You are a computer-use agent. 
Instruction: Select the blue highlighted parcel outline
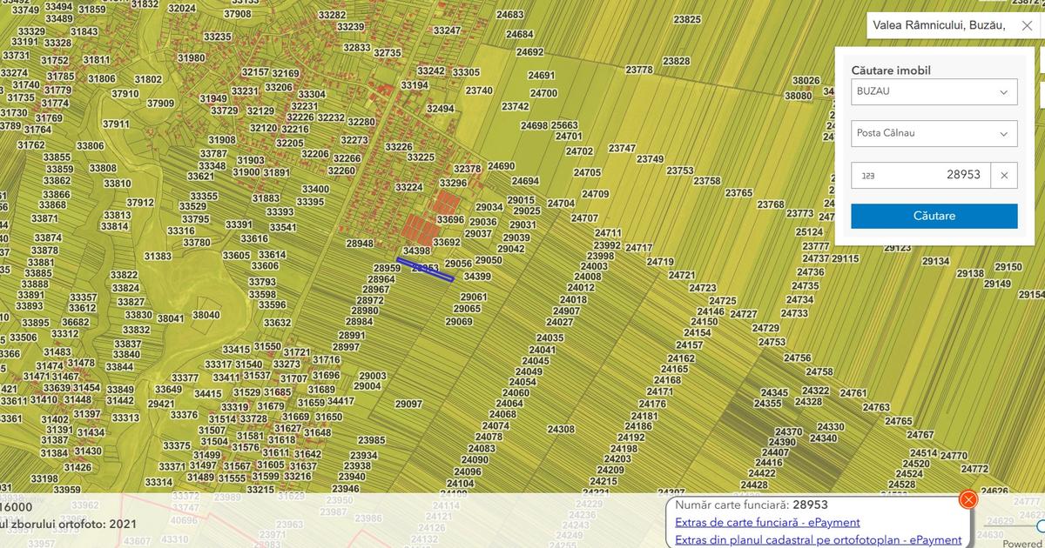pyautogui.click(x=425, y=269)
